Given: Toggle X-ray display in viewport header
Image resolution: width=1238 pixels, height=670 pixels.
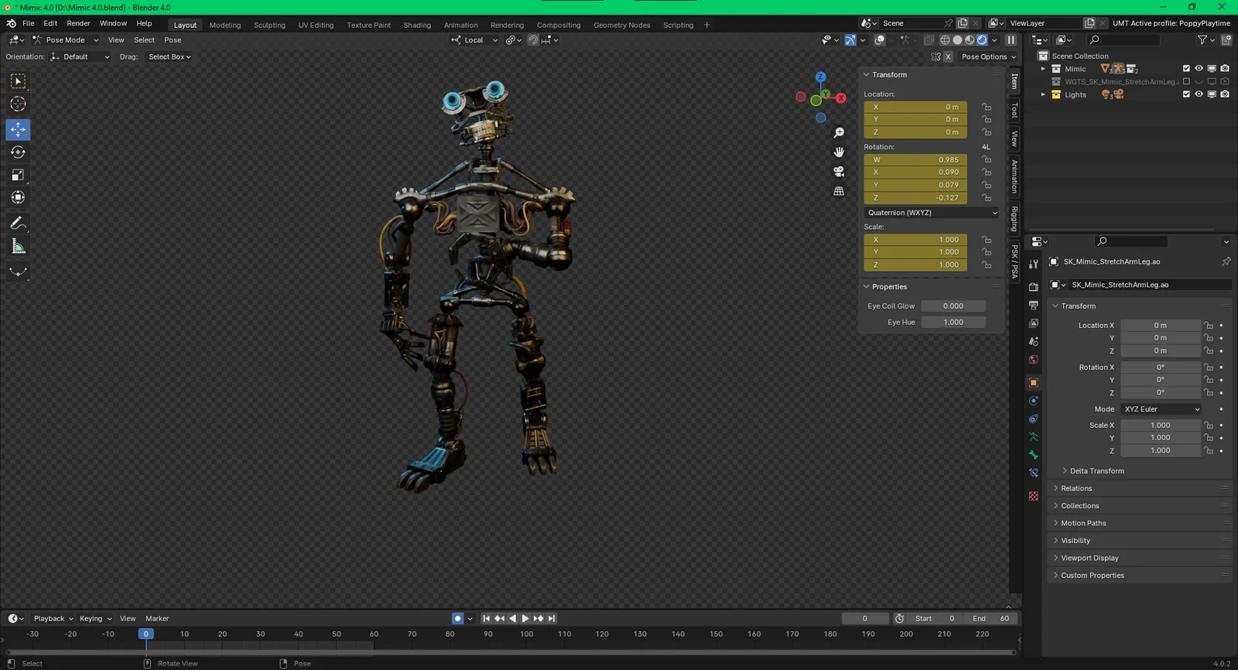Looking at the screenshot, I should (929, 40).
